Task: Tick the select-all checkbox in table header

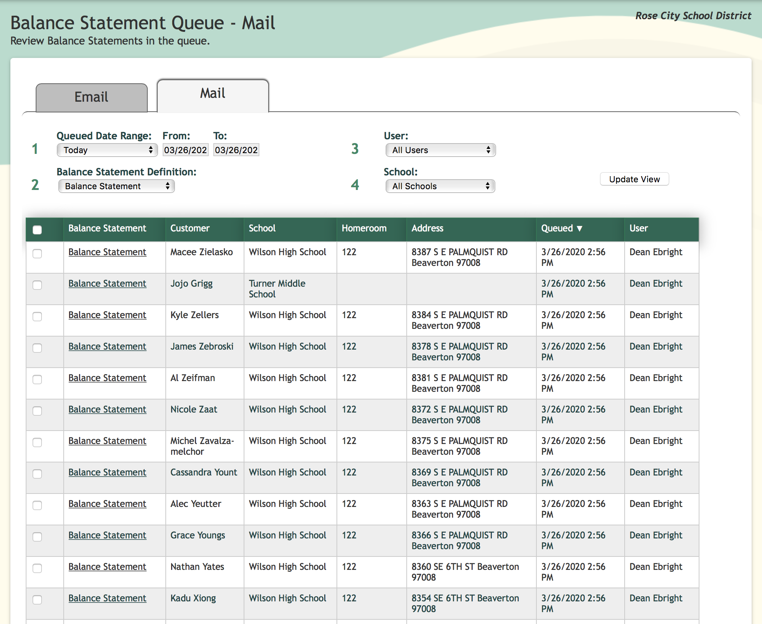Action: click(x=37, y=230)
